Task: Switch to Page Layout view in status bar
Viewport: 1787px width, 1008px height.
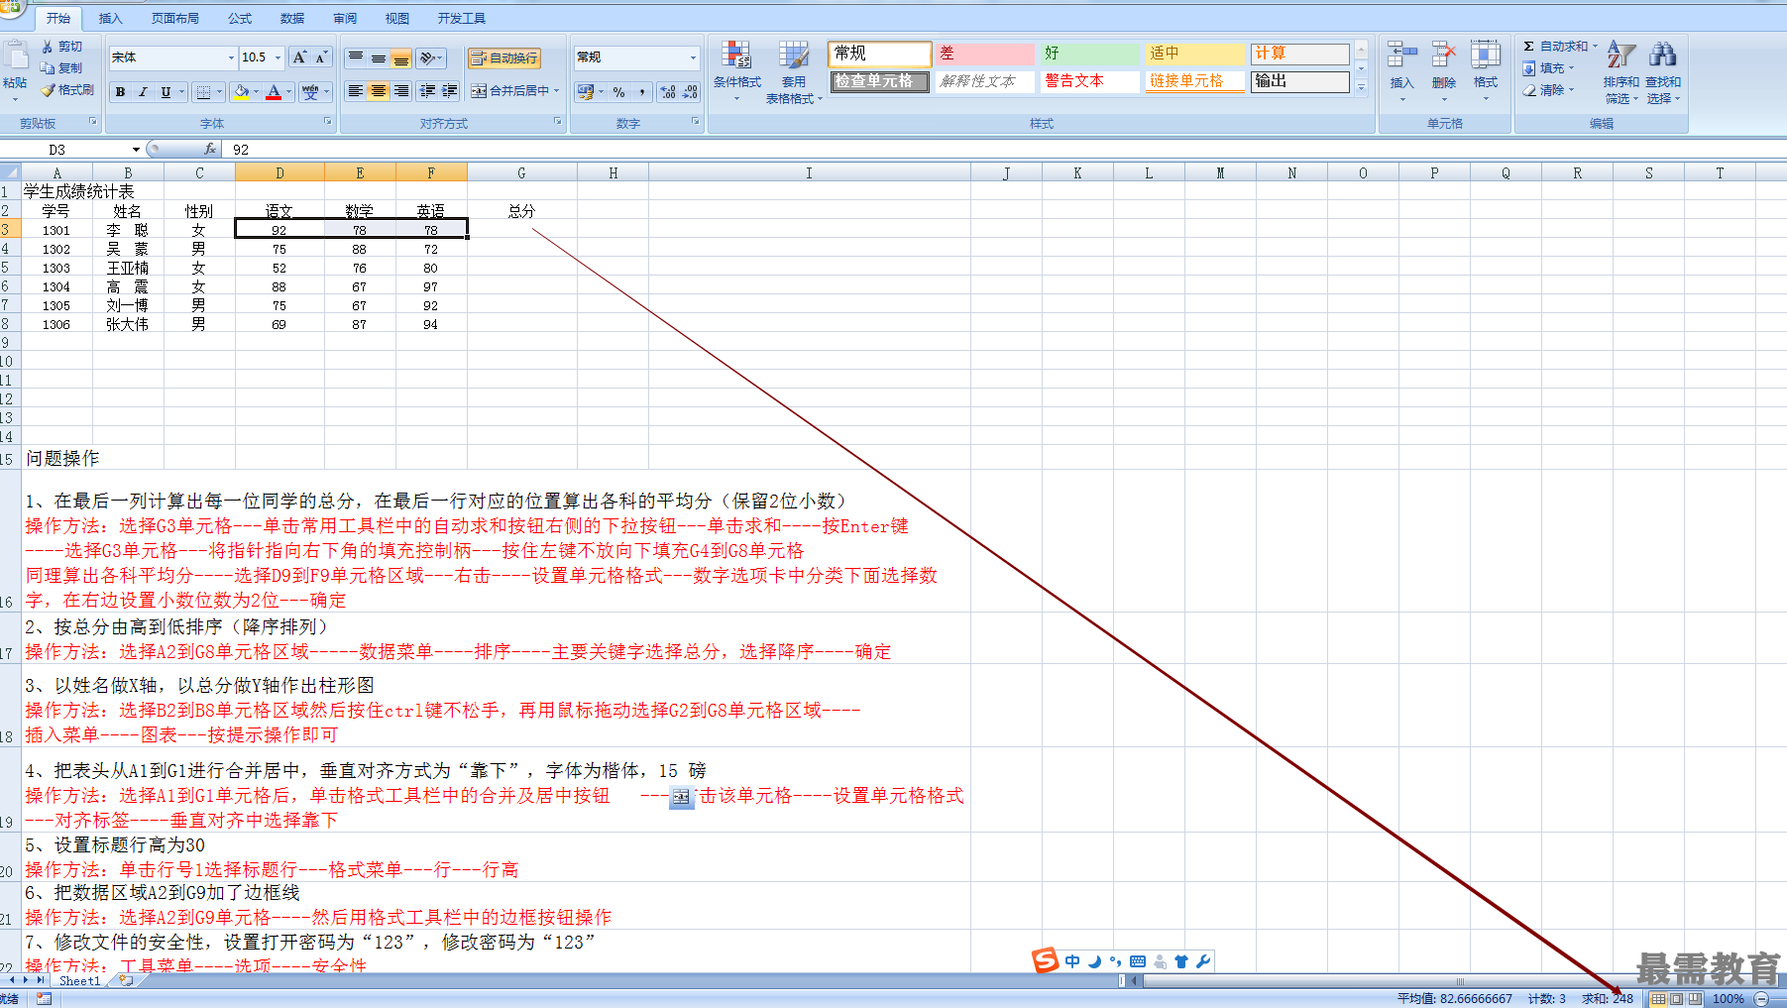Action: coord(1676,999)
